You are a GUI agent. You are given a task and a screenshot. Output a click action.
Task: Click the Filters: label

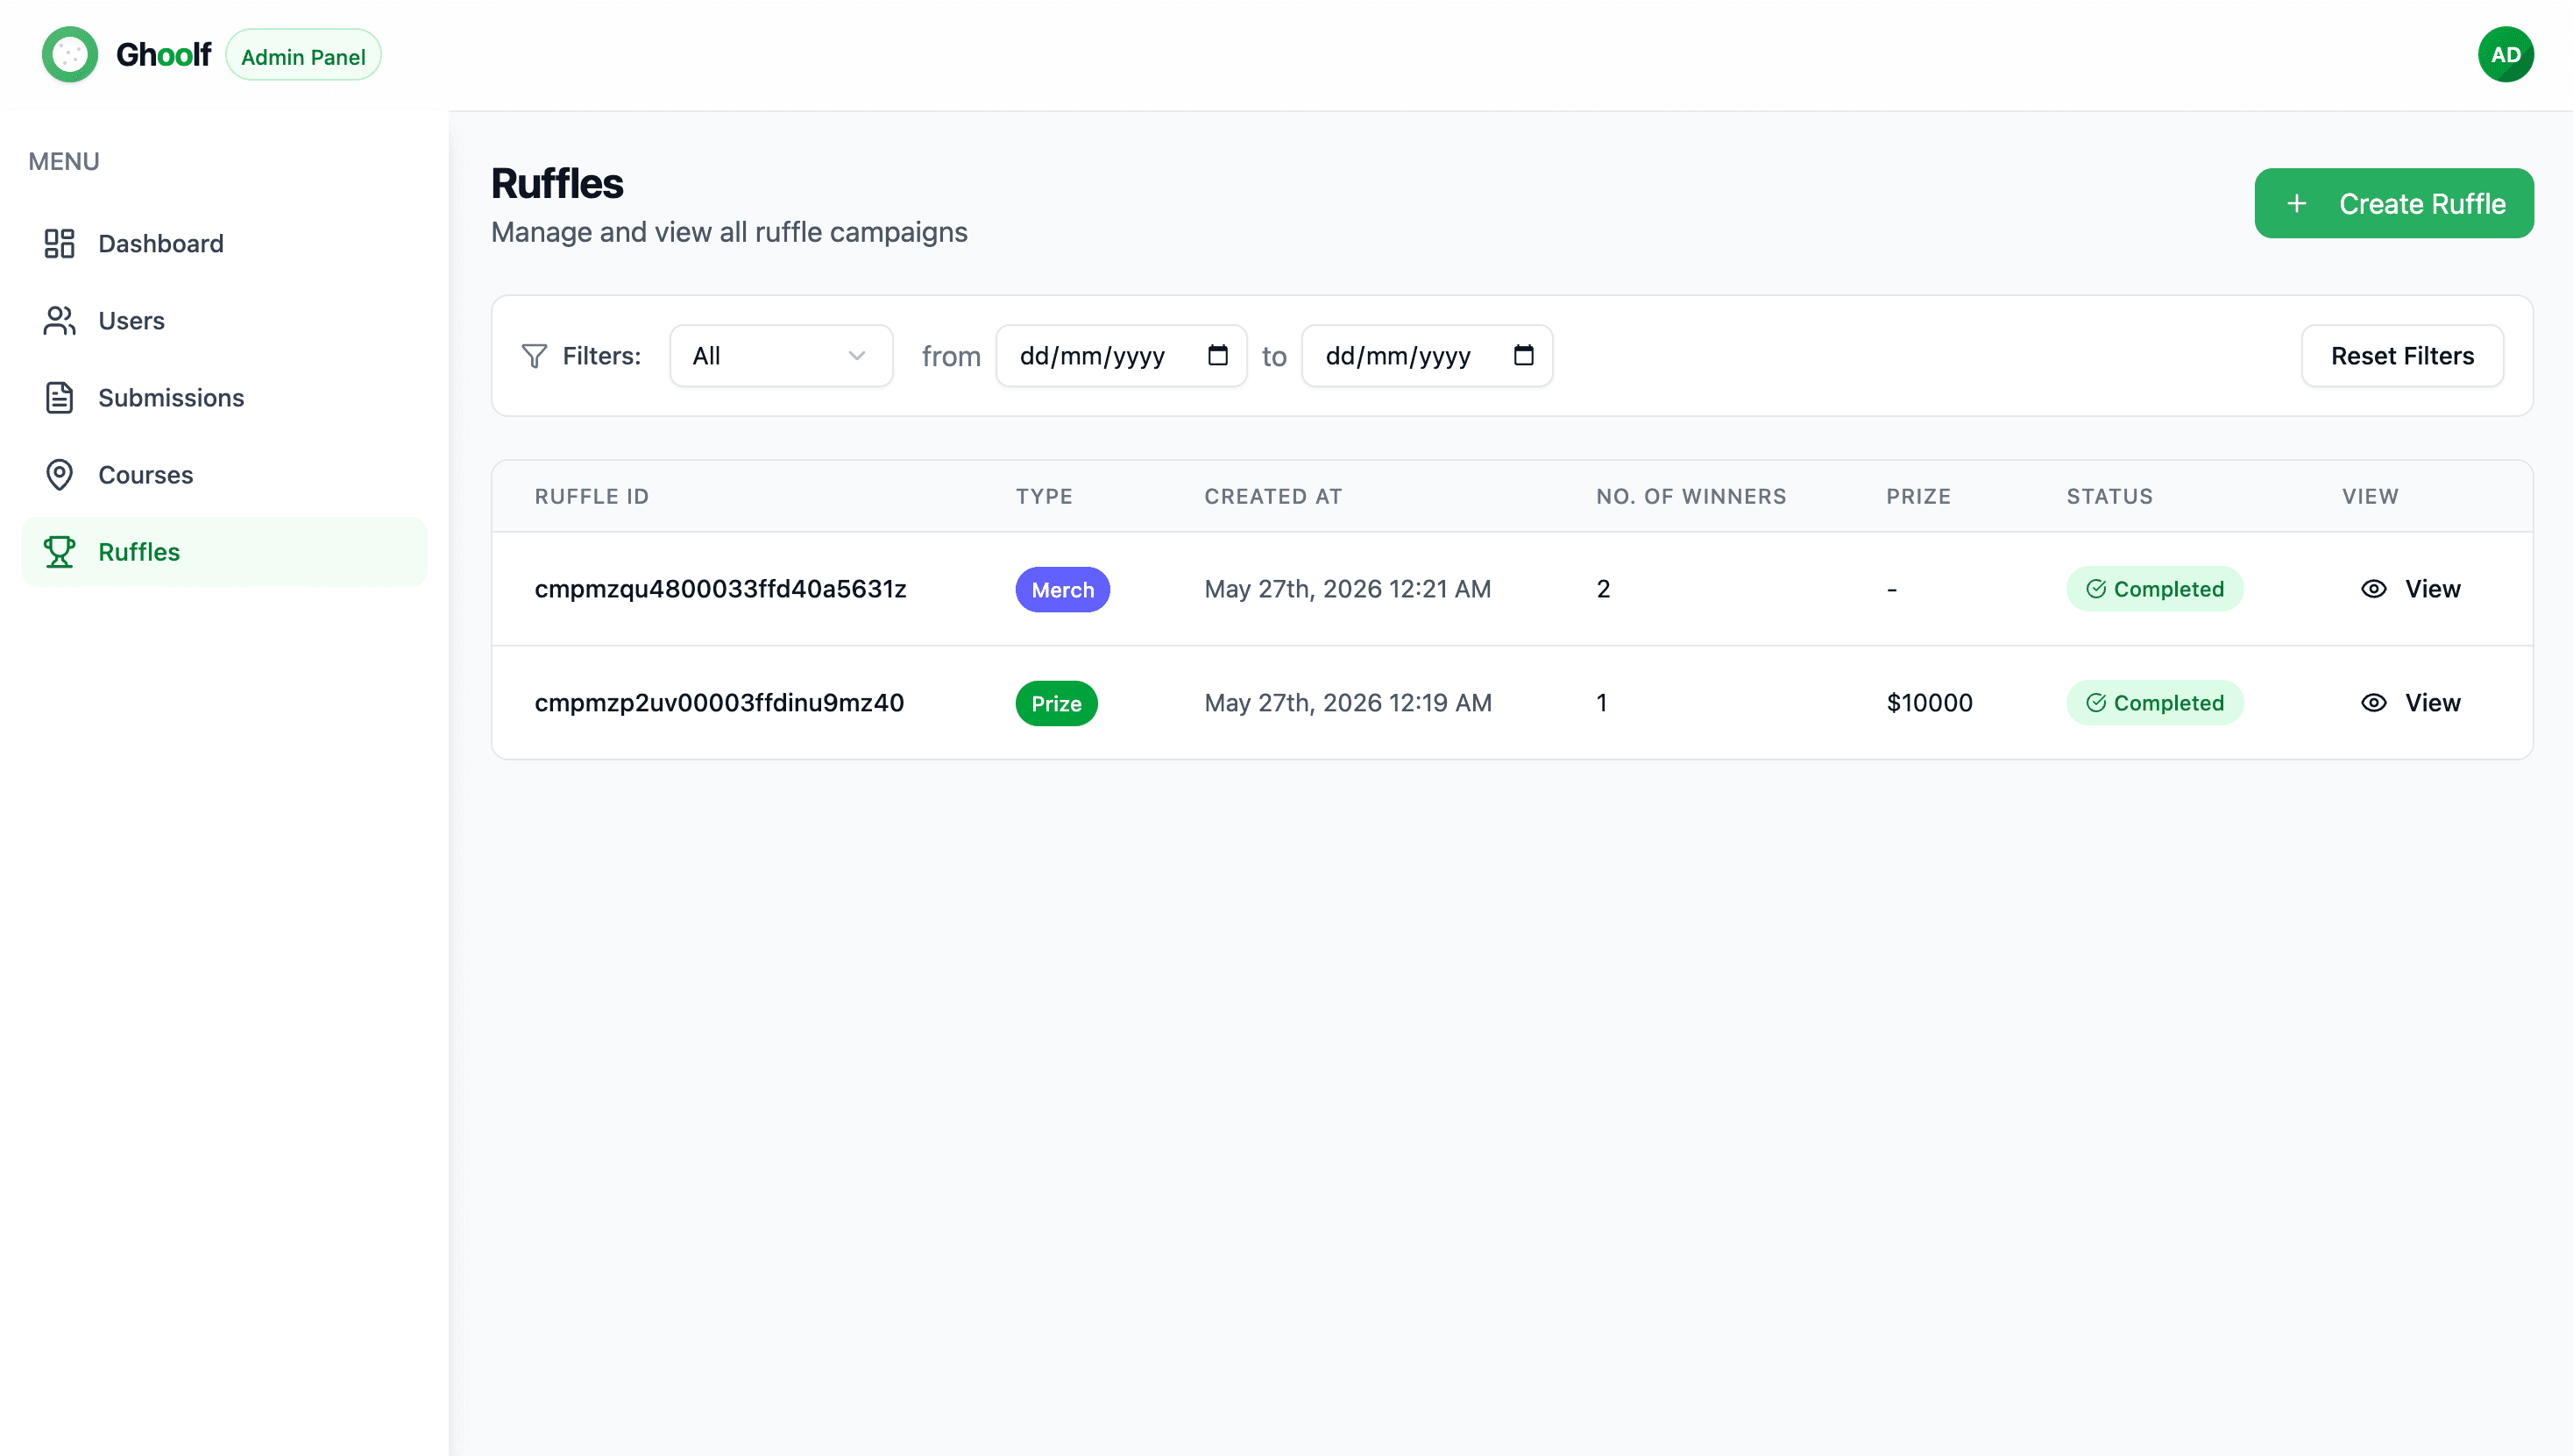(x=601, y=356)
